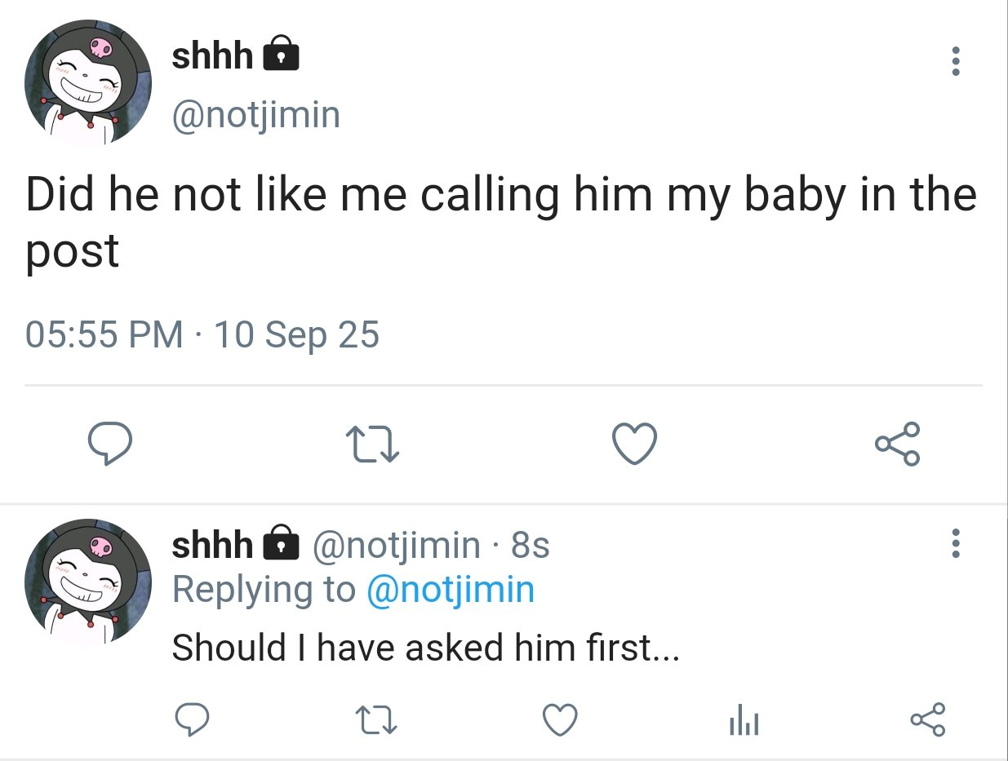
Task: Share the reply tweet
Action: [x=926, y=720]
